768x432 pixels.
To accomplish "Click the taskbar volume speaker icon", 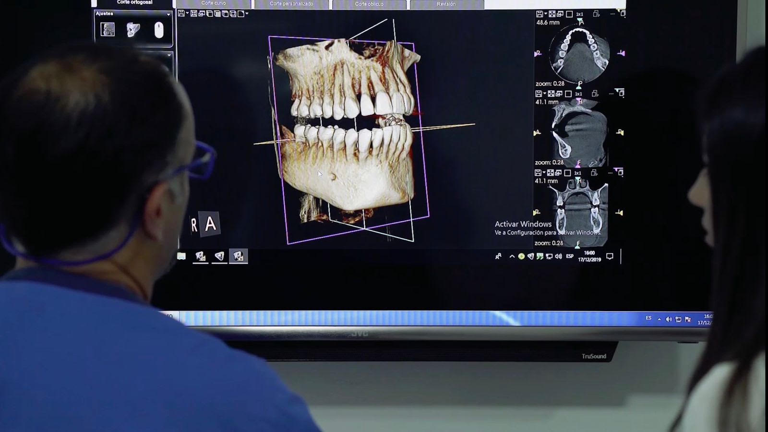I will tap(558, 256).
